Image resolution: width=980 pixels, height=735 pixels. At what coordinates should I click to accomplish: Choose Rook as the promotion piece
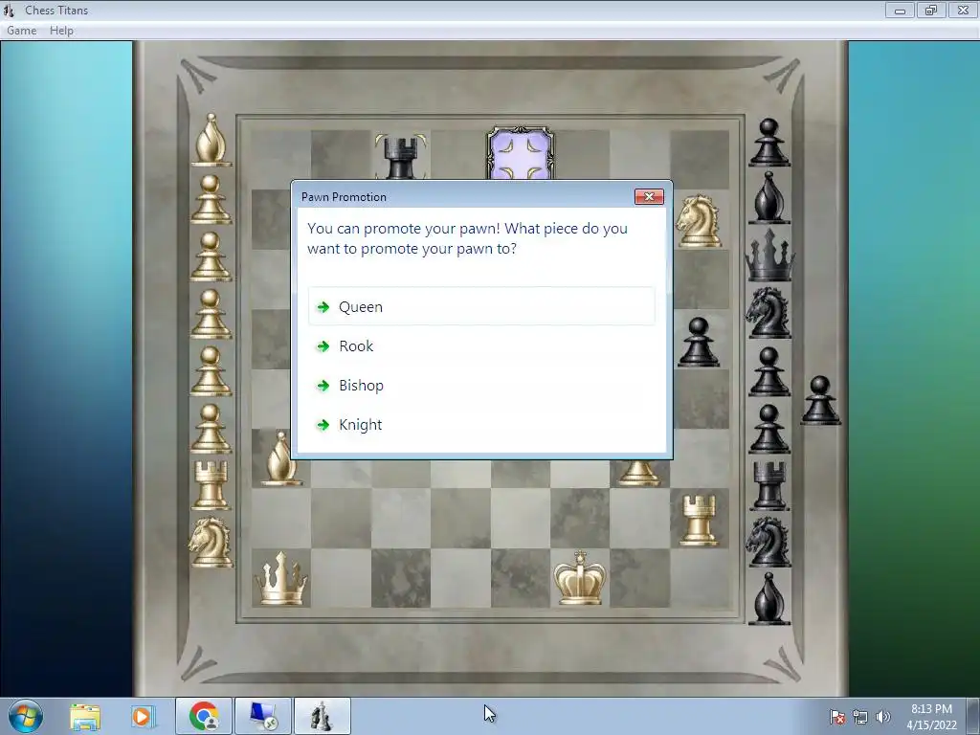tap(481, 345)
